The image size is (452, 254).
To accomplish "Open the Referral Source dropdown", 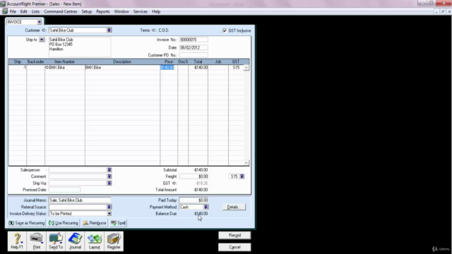I will click(109, 207).
